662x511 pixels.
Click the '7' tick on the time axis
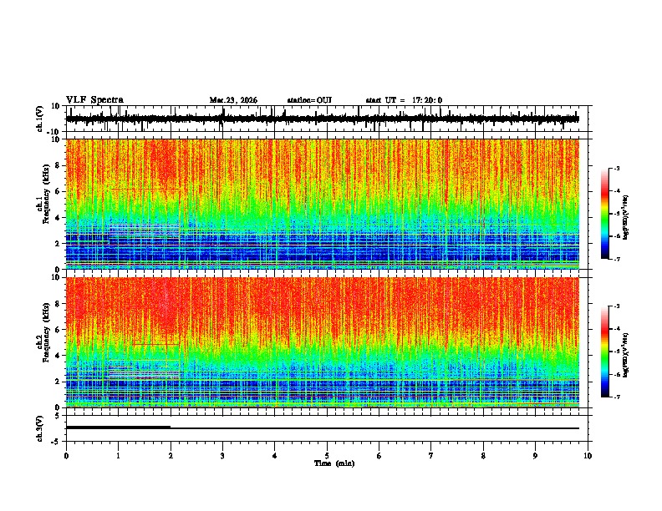431,456
